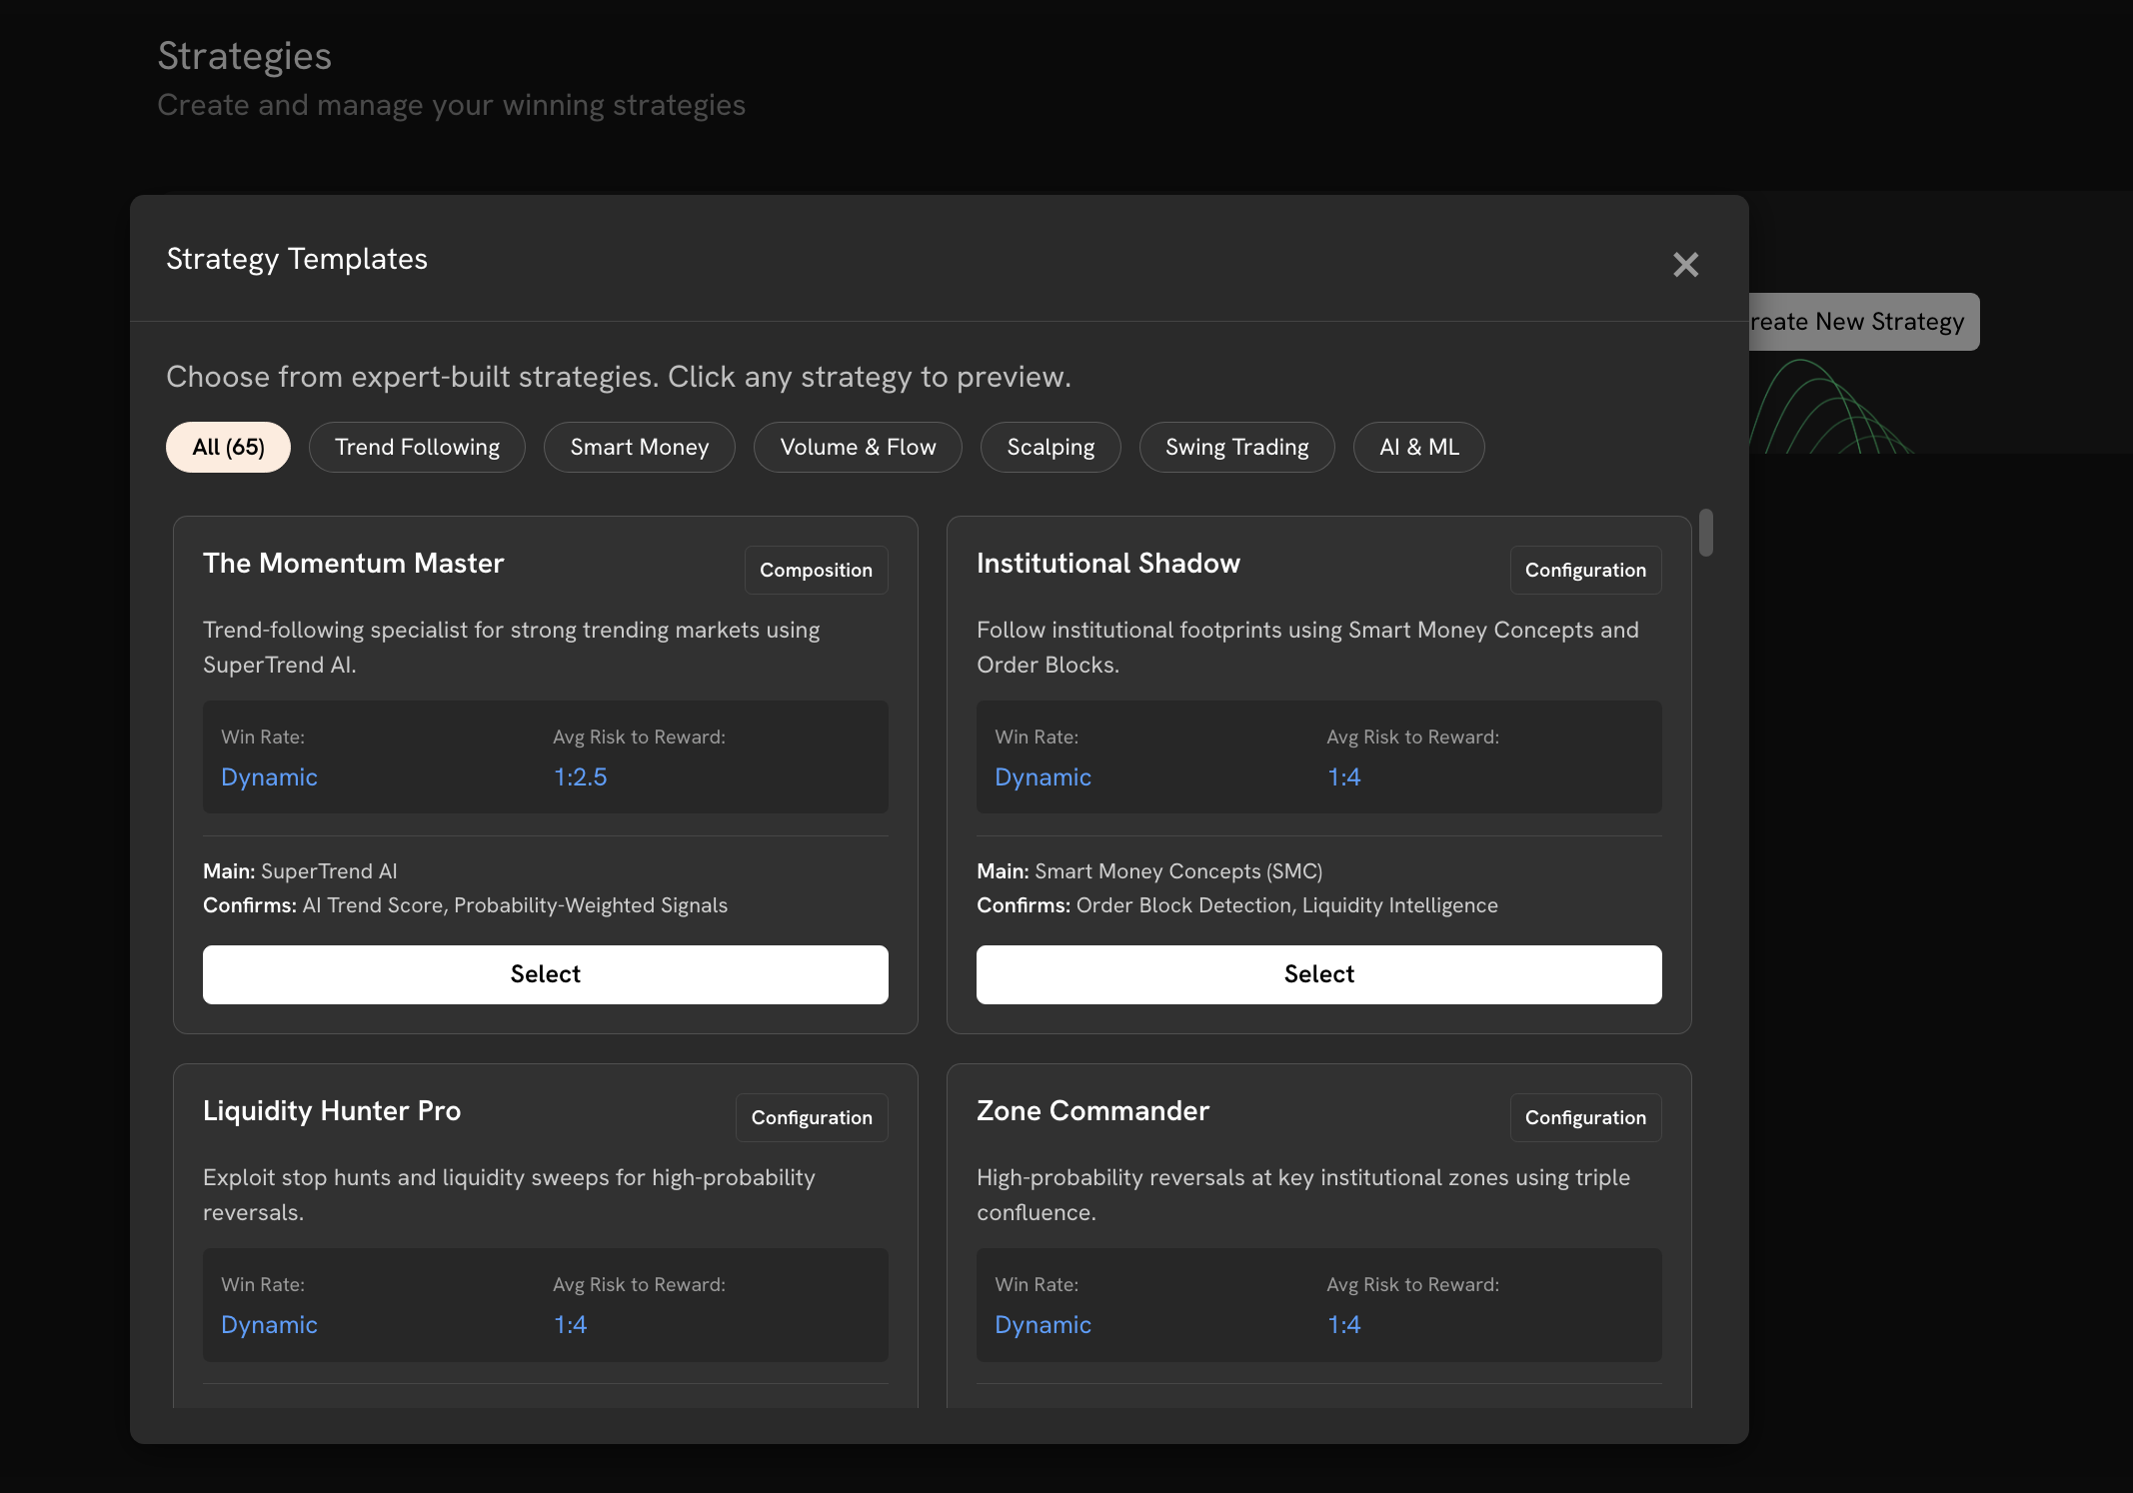Viewport: 2133px width, 1493px height.
Task: Click Configuration badge on Liquidity Hunter Pro
Action: (x=812, y=1117)
